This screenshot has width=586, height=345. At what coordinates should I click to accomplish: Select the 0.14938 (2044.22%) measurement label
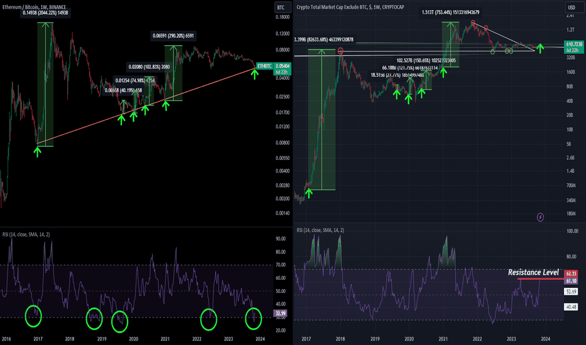pos(45,13)
